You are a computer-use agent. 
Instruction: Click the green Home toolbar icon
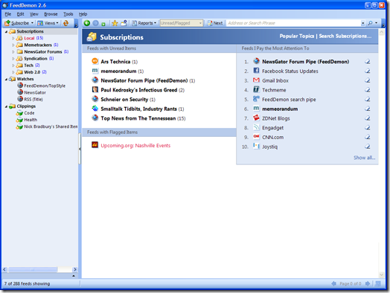point(103,24)
